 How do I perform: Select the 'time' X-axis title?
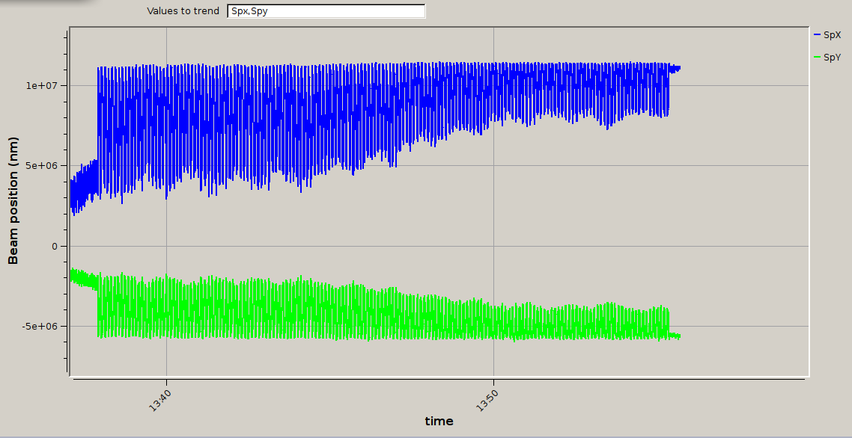[439, 421]
